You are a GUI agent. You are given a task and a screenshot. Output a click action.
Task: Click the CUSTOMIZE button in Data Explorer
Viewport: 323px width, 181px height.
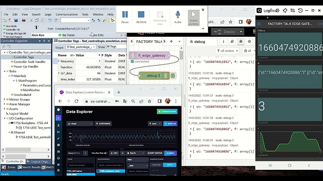(x=103, y=124)
